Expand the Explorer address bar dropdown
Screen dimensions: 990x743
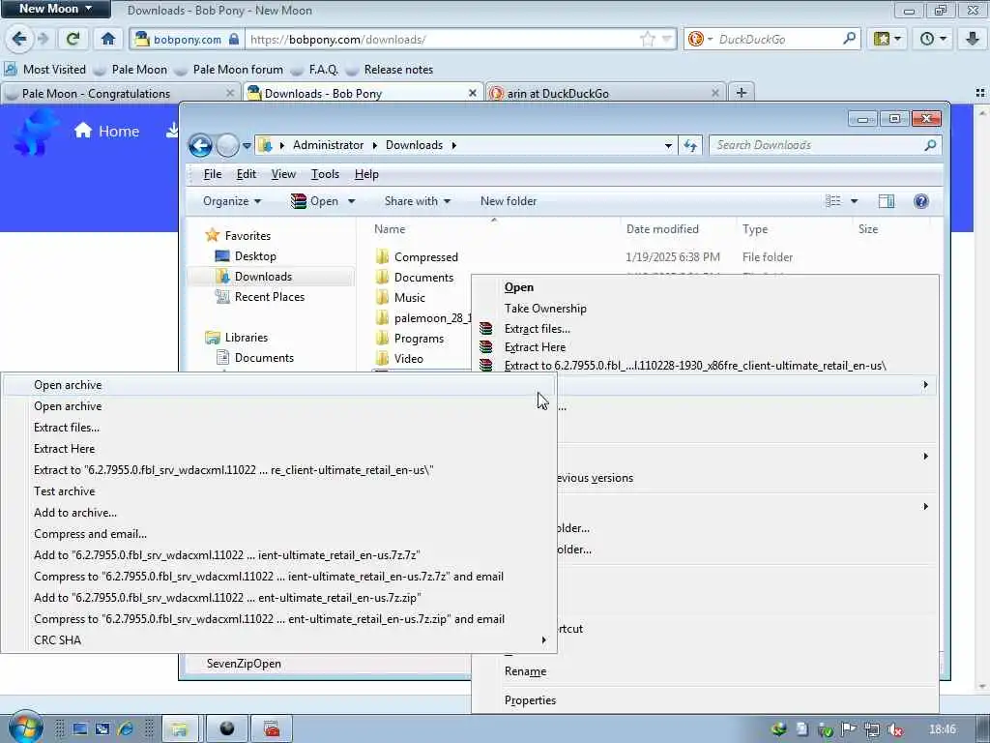click(668, 145)
